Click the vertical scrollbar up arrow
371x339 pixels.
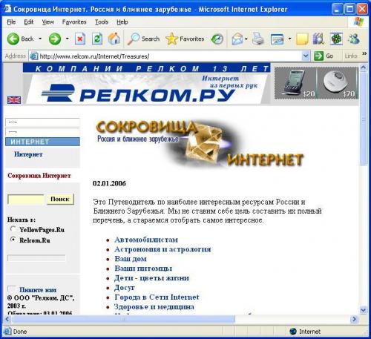click(363, 67)
